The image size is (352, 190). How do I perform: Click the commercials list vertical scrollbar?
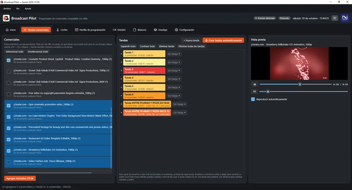click(111, 138)
